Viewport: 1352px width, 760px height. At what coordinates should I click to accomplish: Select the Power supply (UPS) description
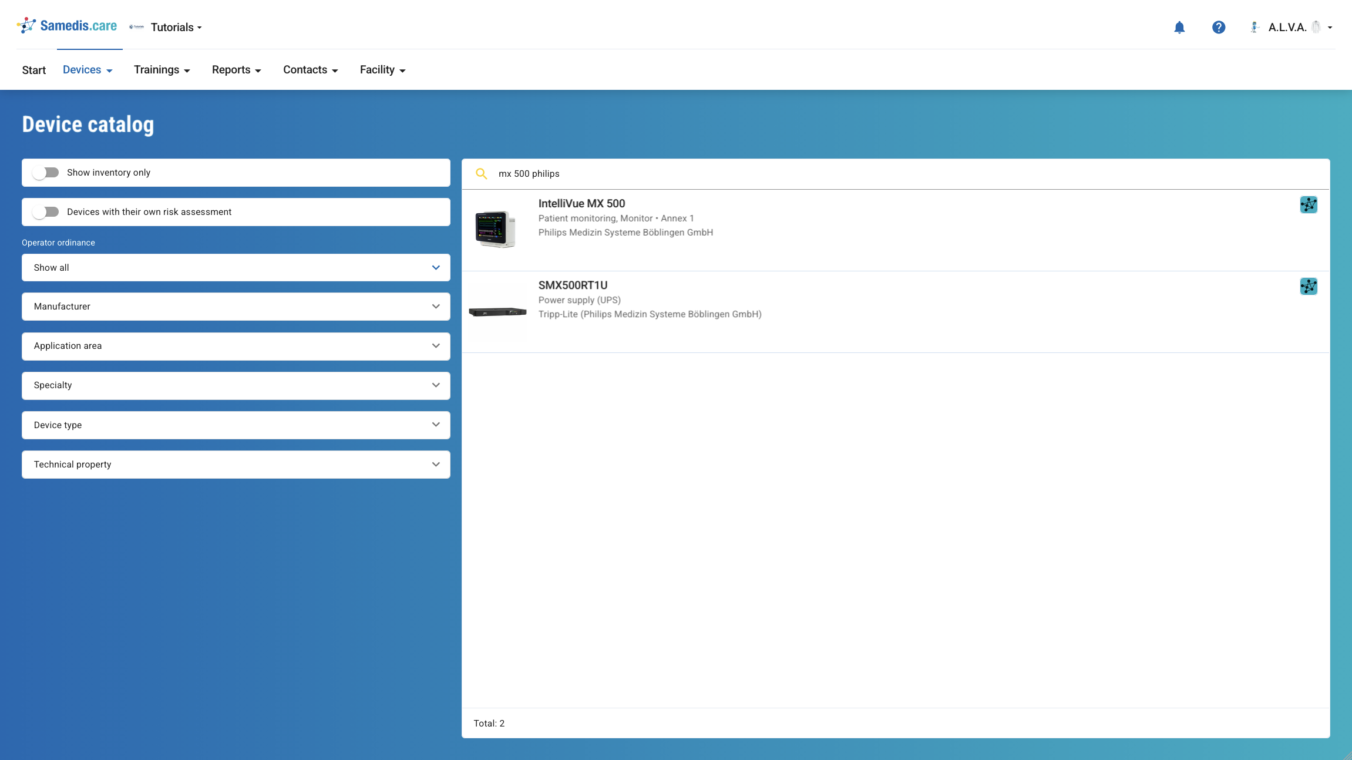pos(579,300)
